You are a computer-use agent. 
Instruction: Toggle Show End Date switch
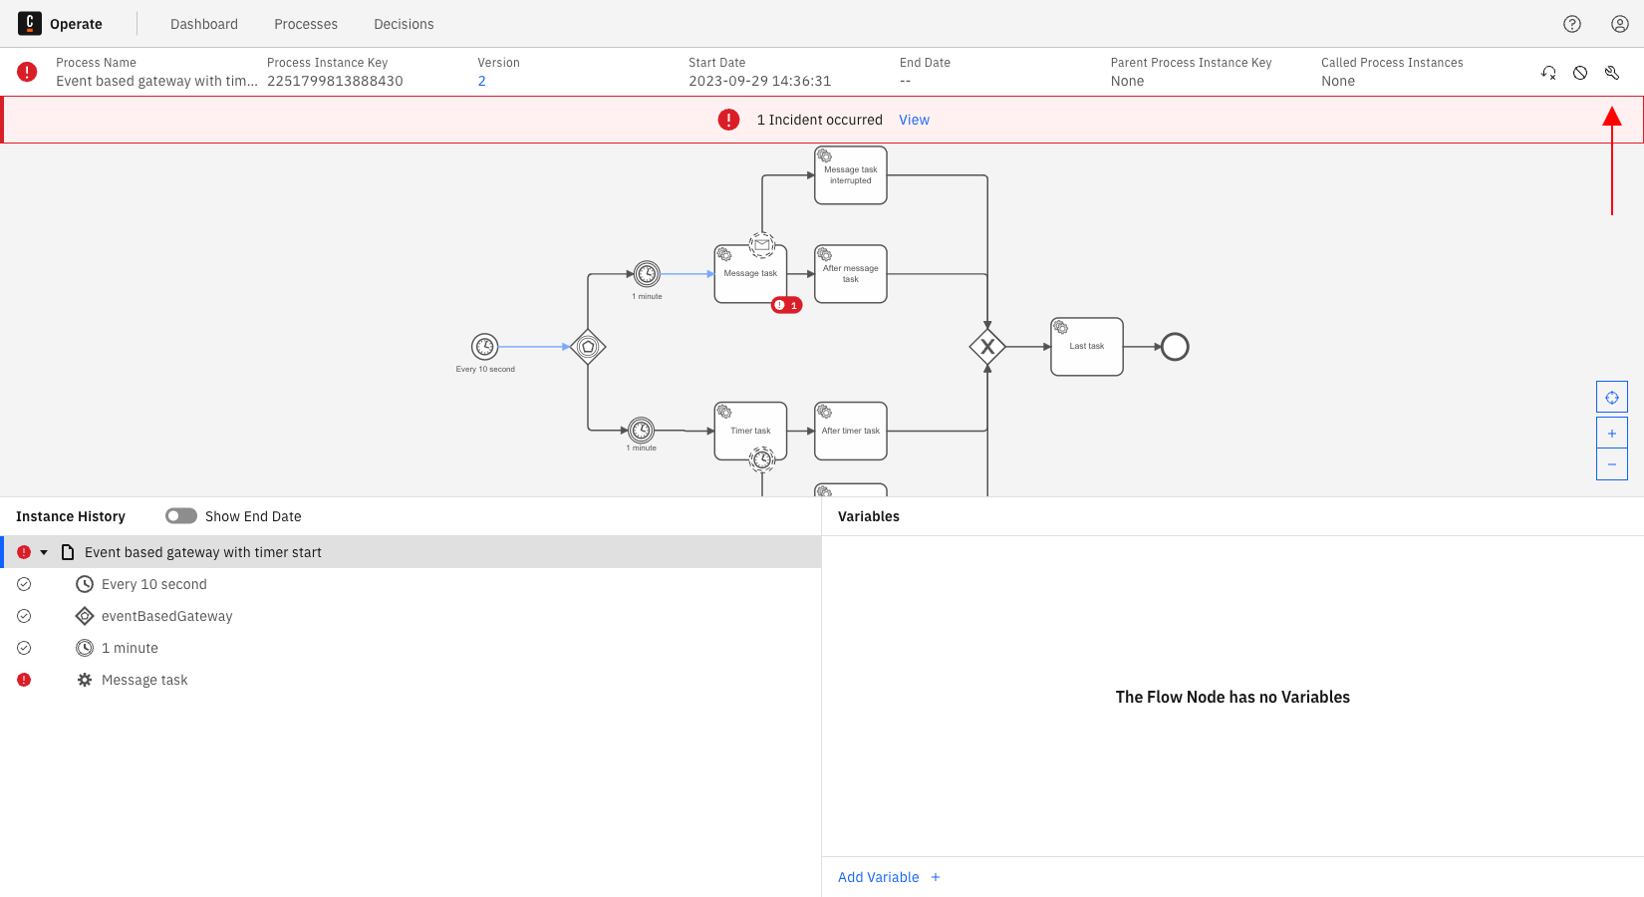pyautogui.click(x=181, y=516)
